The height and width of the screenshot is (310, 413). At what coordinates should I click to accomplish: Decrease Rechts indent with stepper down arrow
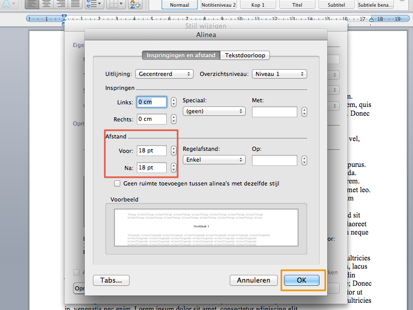coord(173,121)
